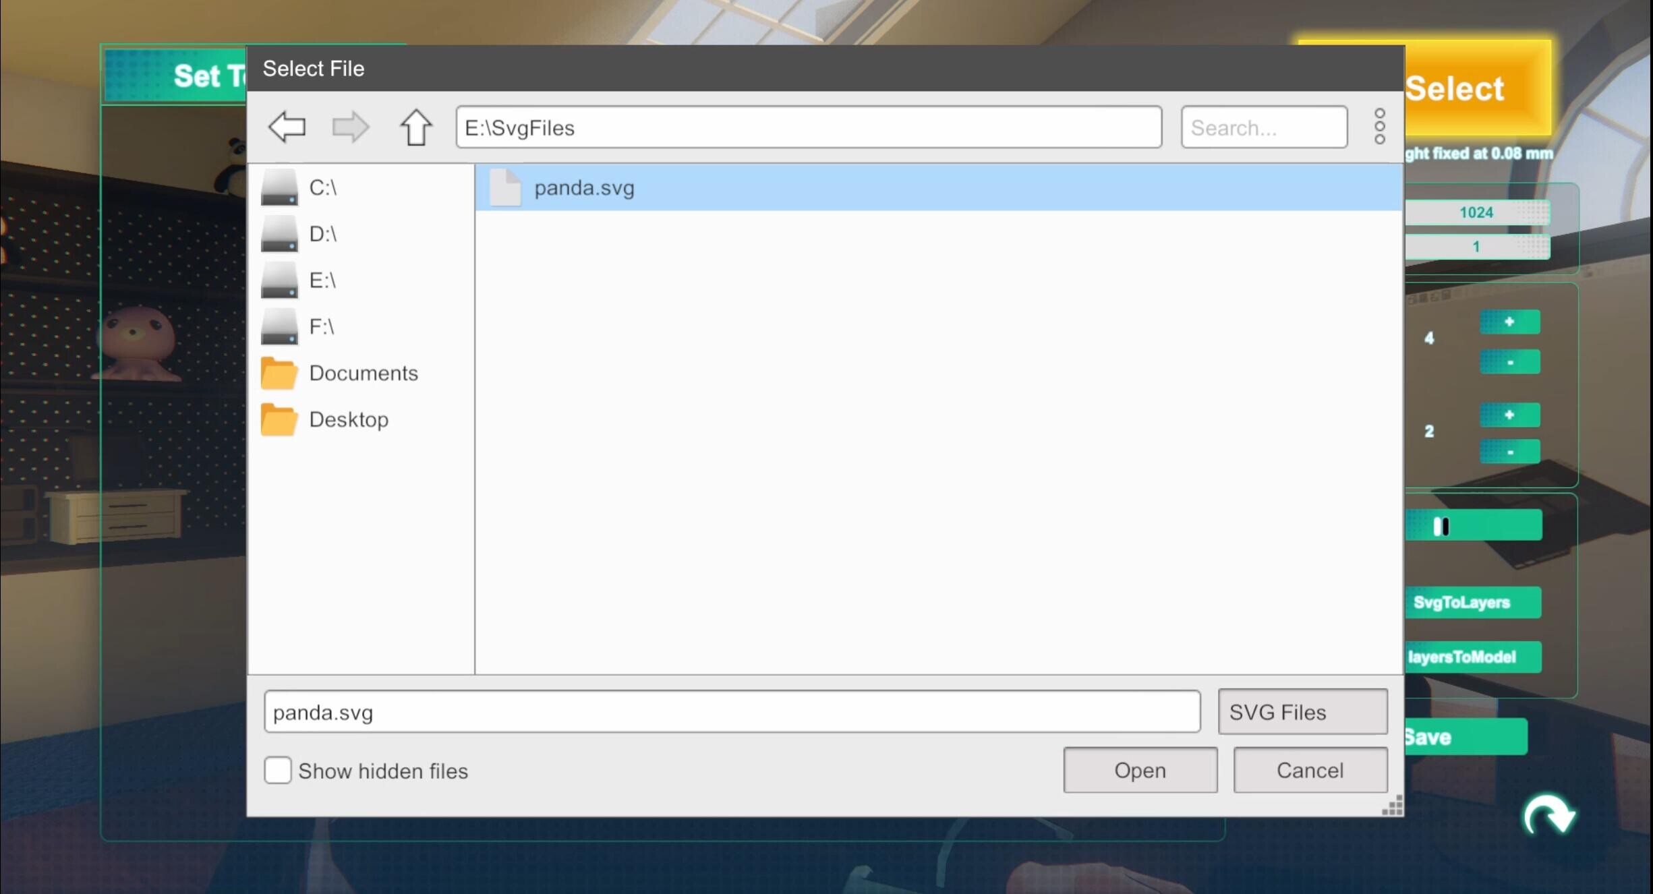Viewport: 1653px width, 894px height.
Task: Click the back navigation arrow
Action: tap(286, 127)
